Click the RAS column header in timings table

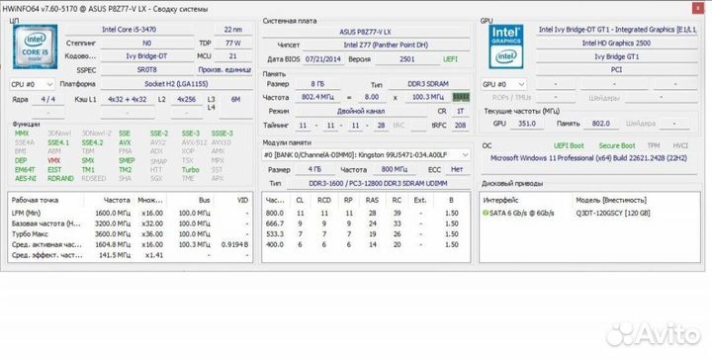click(x=373, y=200)
